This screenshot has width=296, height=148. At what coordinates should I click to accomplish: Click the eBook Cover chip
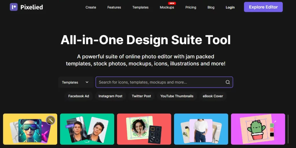[213, 96]
